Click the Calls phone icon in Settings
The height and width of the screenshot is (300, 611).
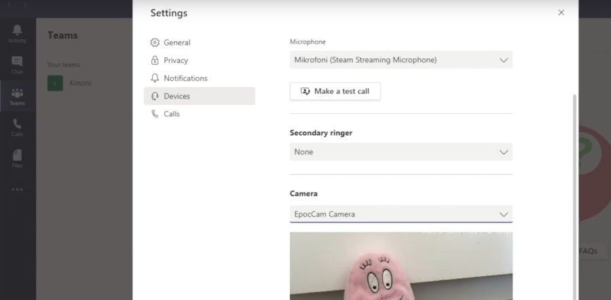click(155, 114)
